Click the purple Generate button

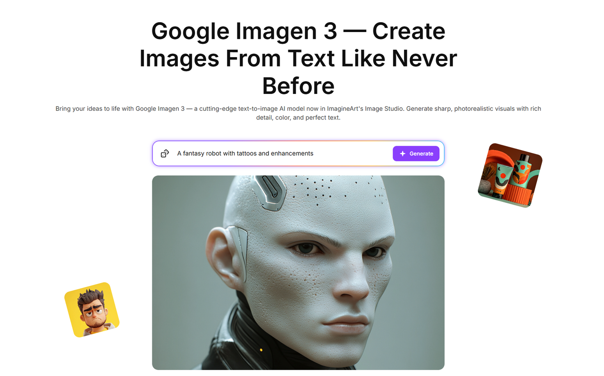416,153
